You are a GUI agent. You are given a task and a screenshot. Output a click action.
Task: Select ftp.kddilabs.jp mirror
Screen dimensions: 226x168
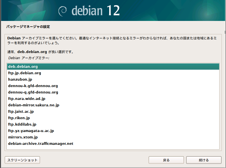coord(113,124)
